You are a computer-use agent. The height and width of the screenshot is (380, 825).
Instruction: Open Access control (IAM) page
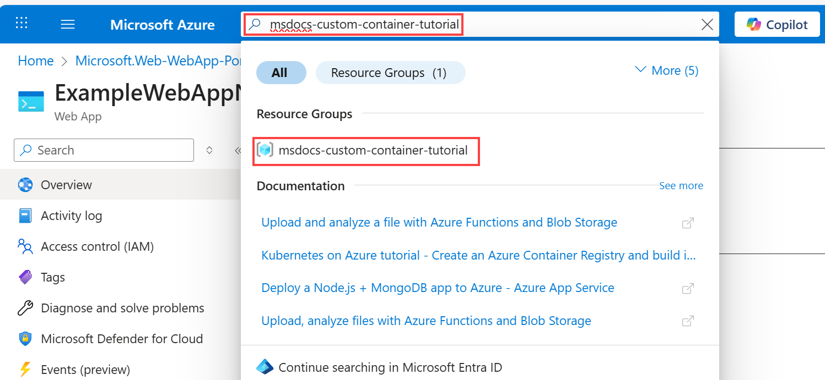(x=97, y=246)
